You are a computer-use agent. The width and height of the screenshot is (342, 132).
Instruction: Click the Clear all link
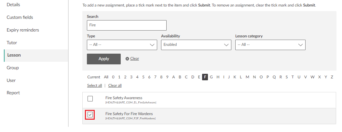pyautogui.click(x=115, y=86)
